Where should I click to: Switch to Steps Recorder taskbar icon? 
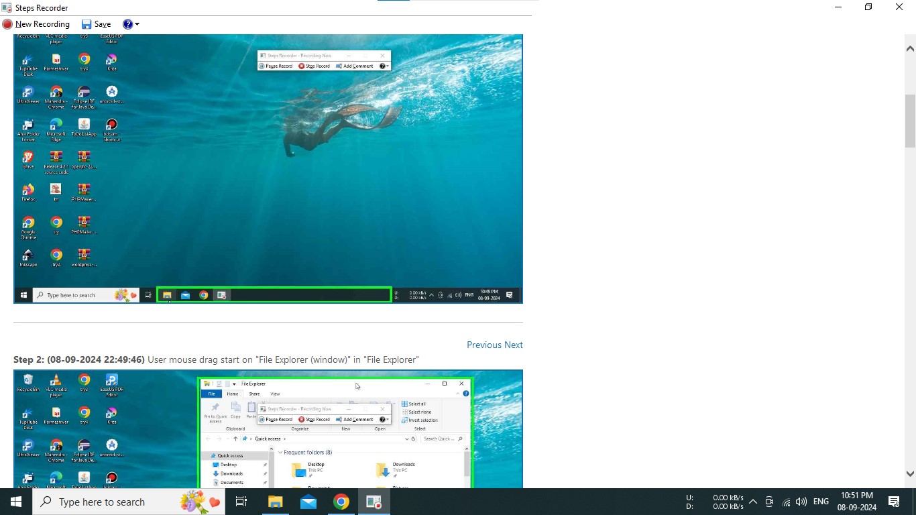coord(374,502)
